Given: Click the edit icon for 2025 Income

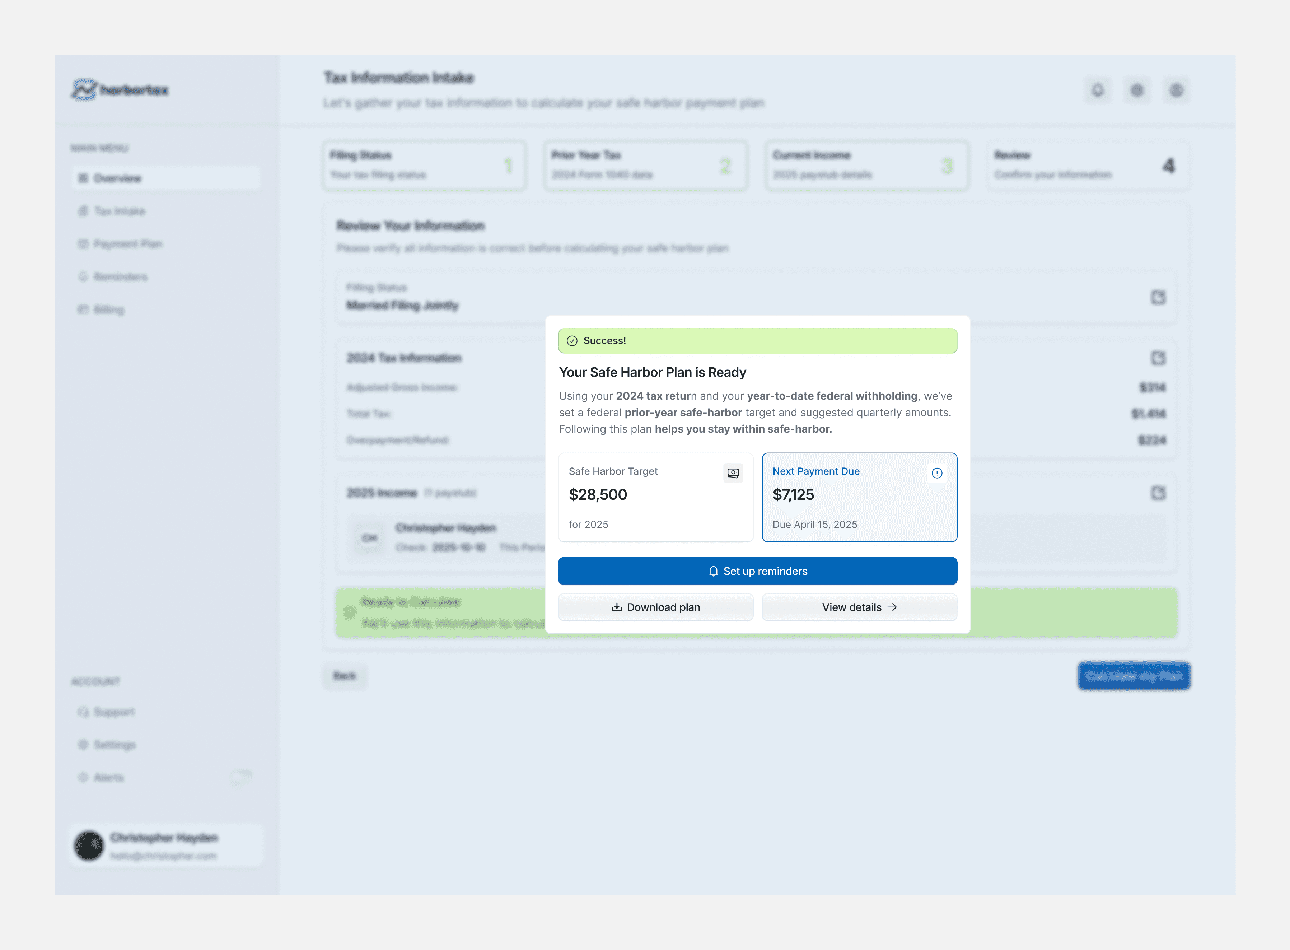Looking at the screenshot, I should point(1158,493).
